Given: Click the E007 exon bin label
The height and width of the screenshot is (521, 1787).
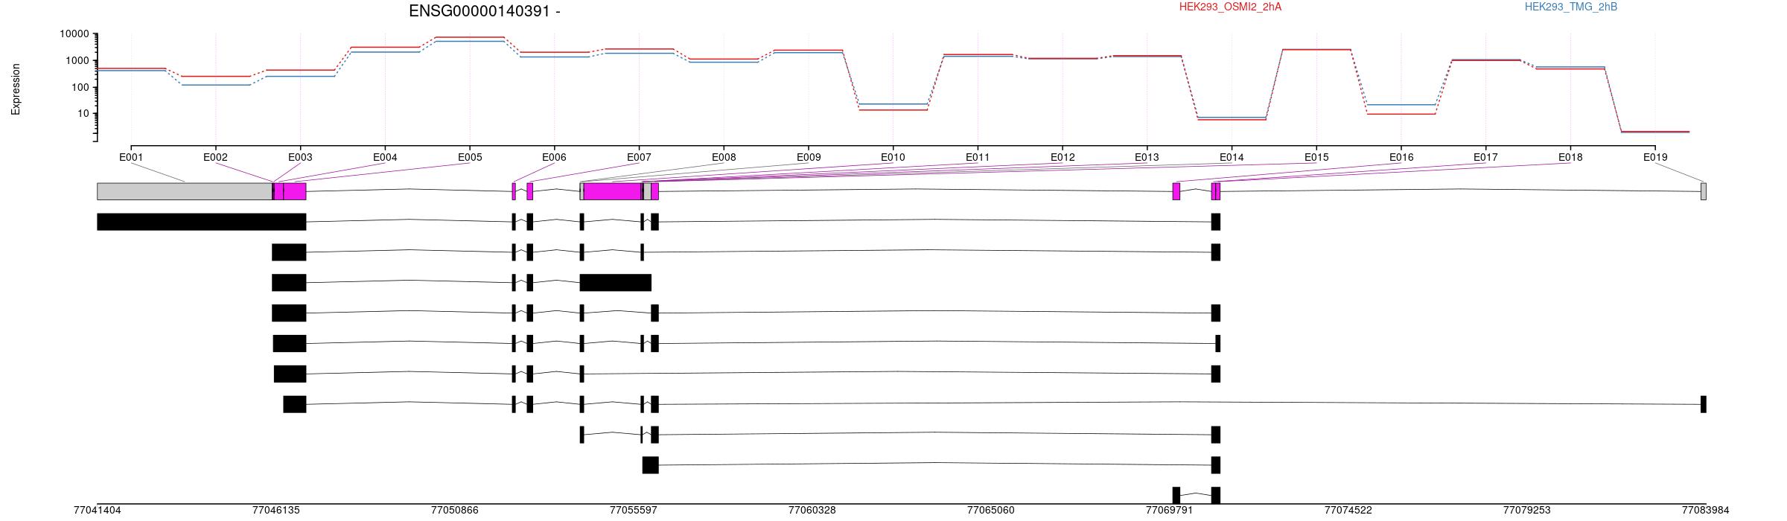Looking at the screenshot, I should pos(639,157).
